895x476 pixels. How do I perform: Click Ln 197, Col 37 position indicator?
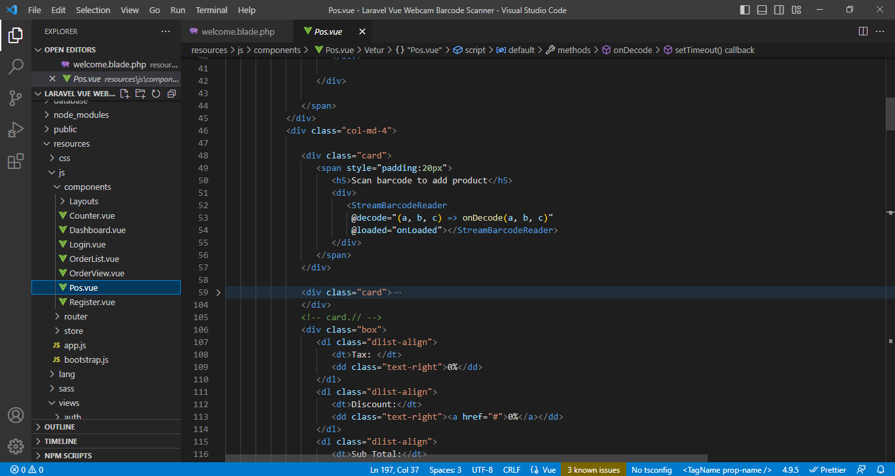[x=394, y=469]
